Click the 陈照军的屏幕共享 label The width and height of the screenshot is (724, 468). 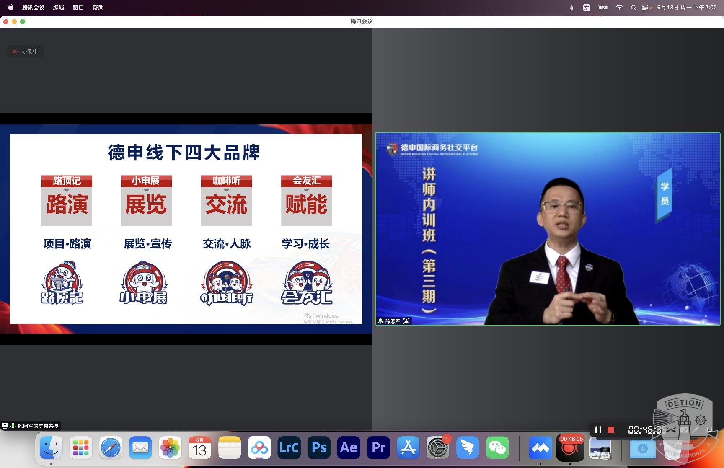(x=38, y=426)
